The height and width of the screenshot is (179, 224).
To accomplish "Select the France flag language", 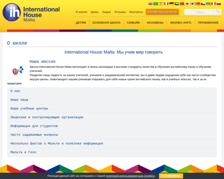I will click(x=166, y=4).
